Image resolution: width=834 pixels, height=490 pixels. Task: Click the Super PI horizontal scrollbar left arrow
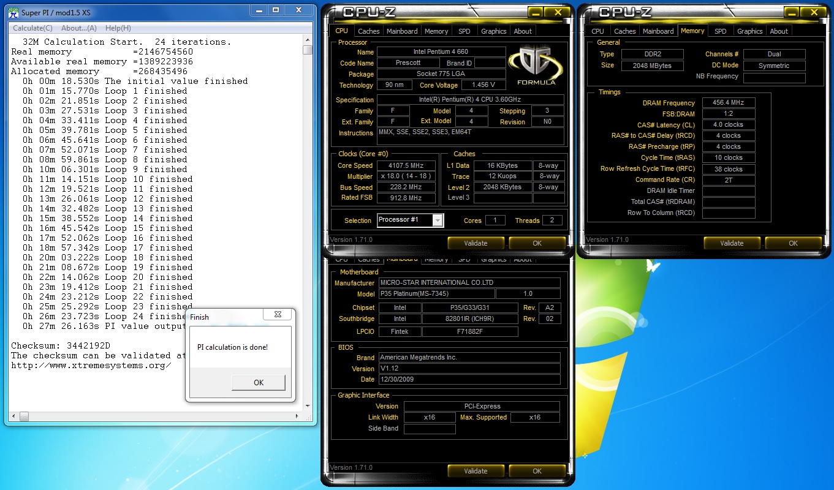[x=13, y=417]
